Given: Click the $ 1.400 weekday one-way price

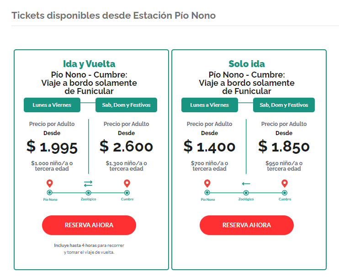Looking at the screenshot, I should click(x=210, y=147).
